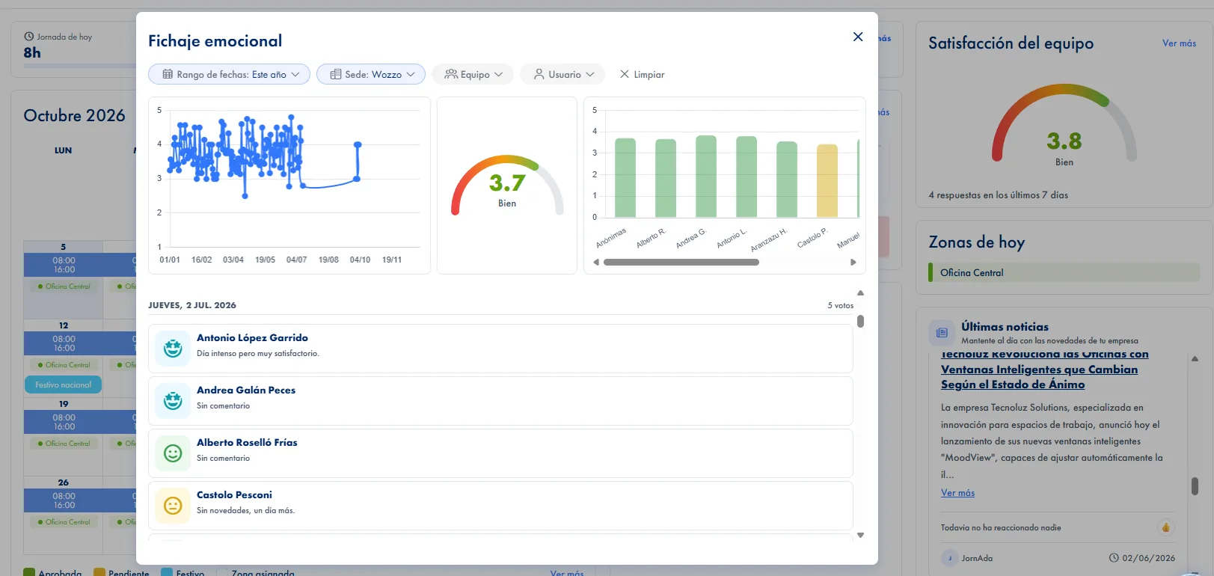Open Andrea Galán Peces's vote entry
The width and height of the screenshot is (1214, 576).
pyautogui.click(x=500, y=401)
